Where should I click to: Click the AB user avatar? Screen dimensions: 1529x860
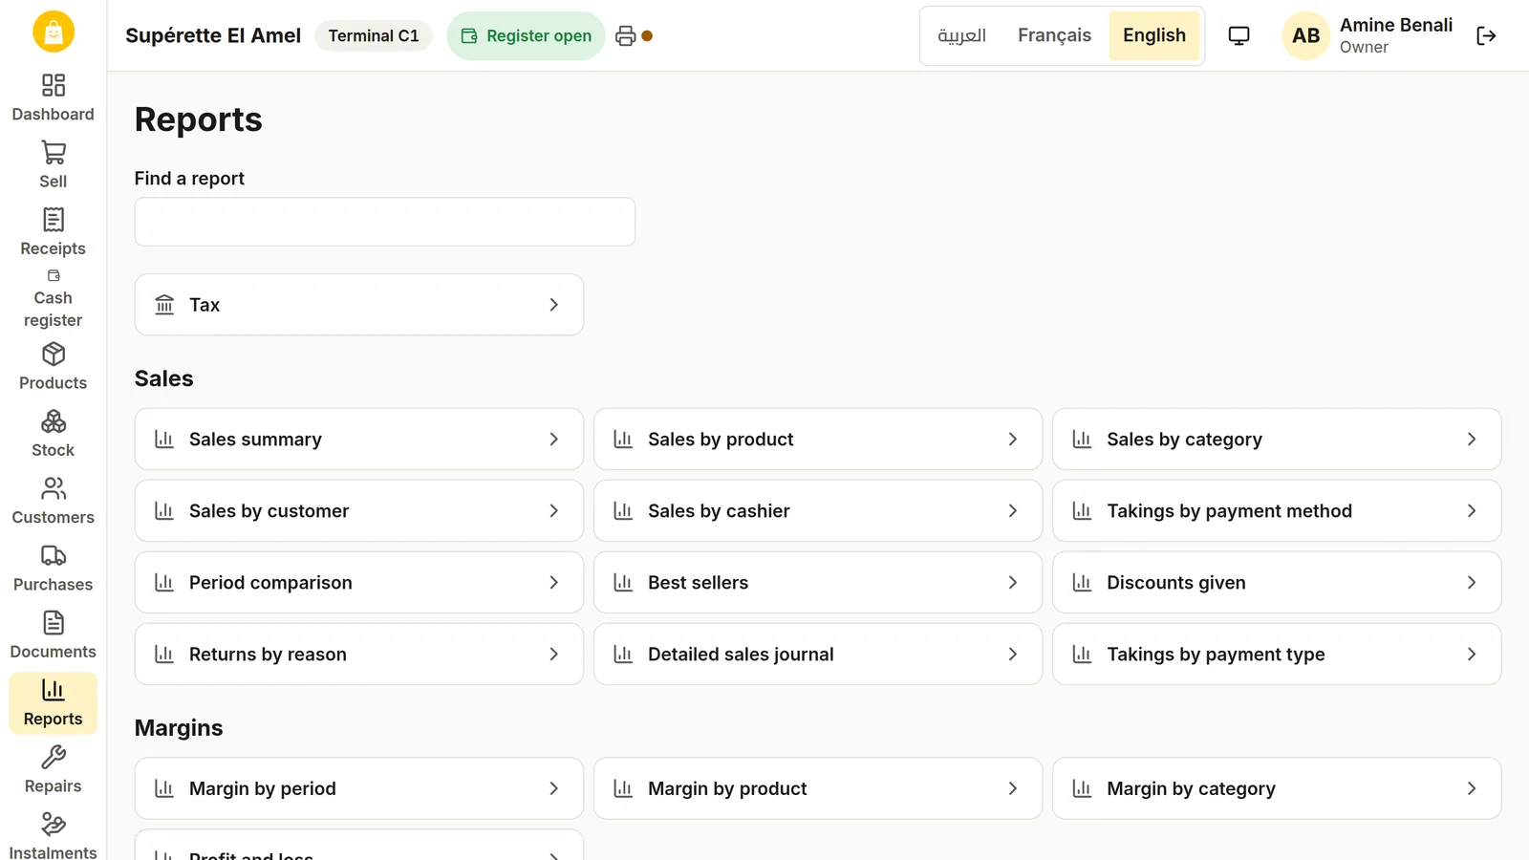pos(1305,36)
